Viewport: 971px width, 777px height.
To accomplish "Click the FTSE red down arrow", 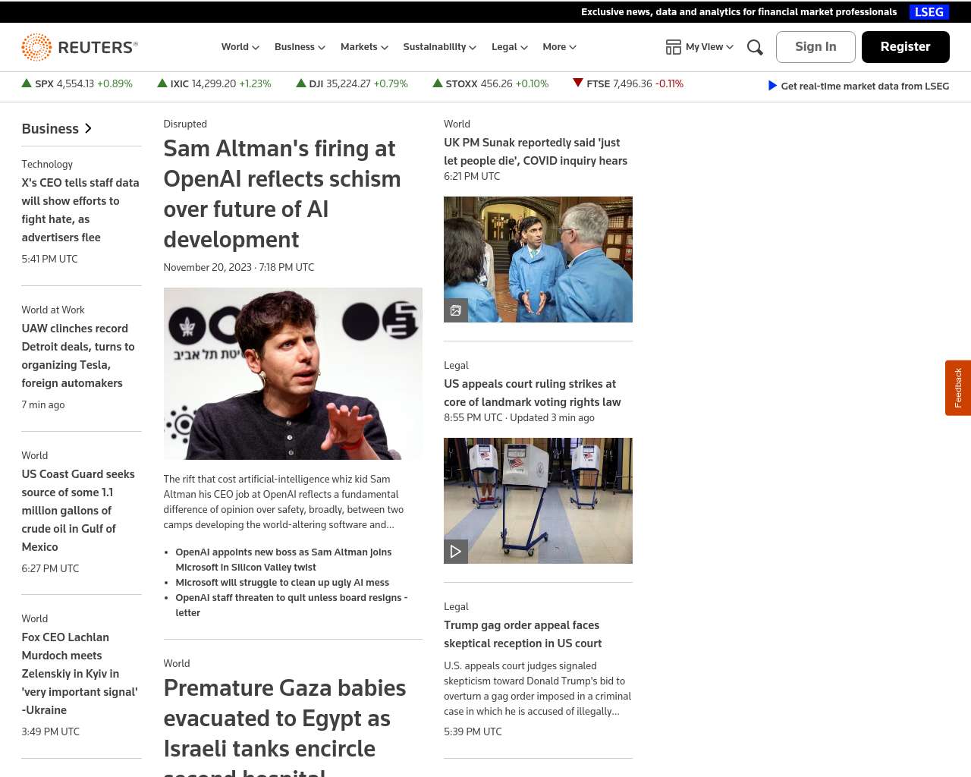I will pyautogui.click(x=578, y=83).
